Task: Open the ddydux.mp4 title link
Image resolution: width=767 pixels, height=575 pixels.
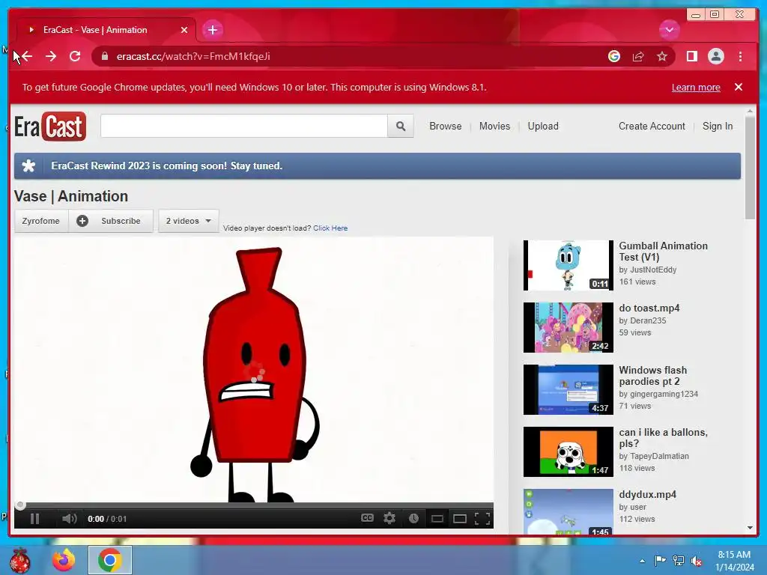Action: [x=648, y=494]
